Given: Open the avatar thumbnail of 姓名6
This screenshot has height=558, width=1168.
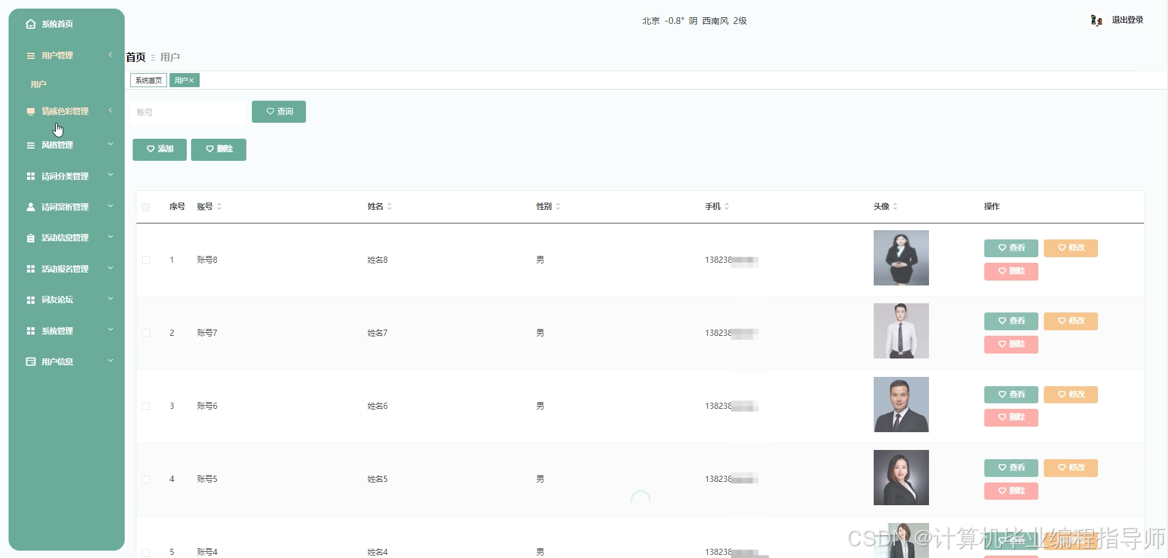Looking at the screenshot, I should point(901,405).
